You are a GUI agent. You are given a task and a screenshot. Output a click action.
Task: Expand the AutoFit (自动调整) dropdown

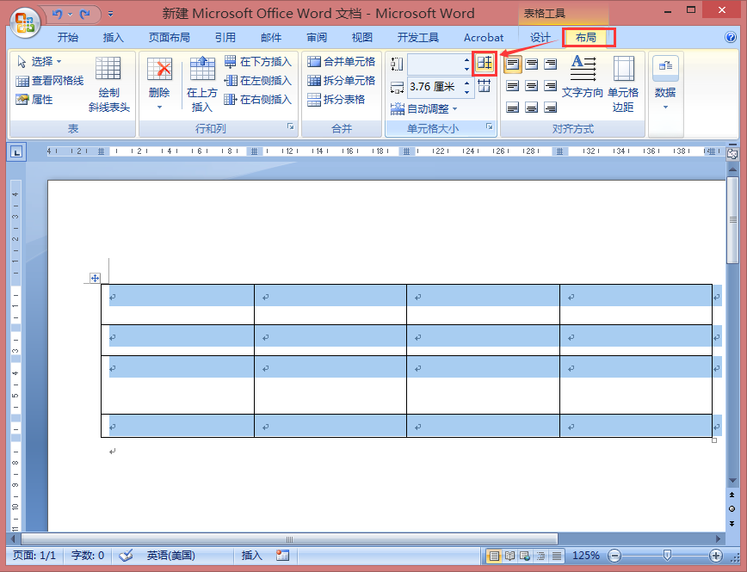[424, 109]
